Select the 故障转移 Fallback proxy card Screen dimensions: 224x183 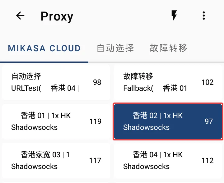(x=168, y=82)
